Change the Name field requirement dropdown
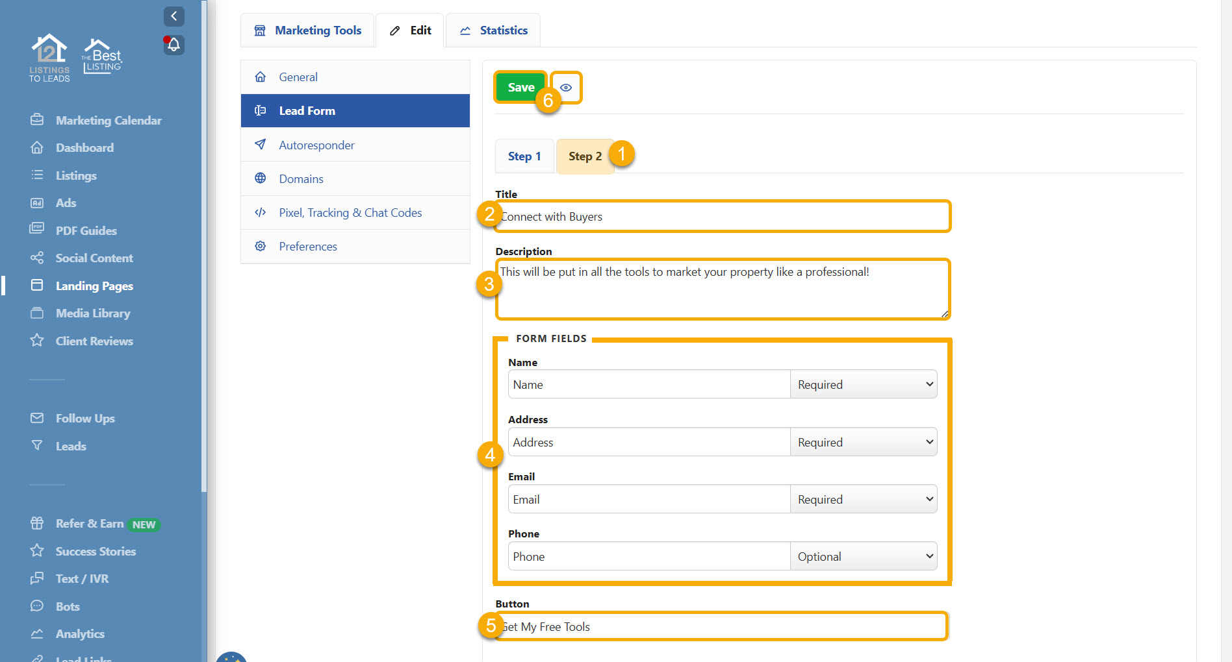The width and height of the screenshot is (1232, 662). (863, 384)
